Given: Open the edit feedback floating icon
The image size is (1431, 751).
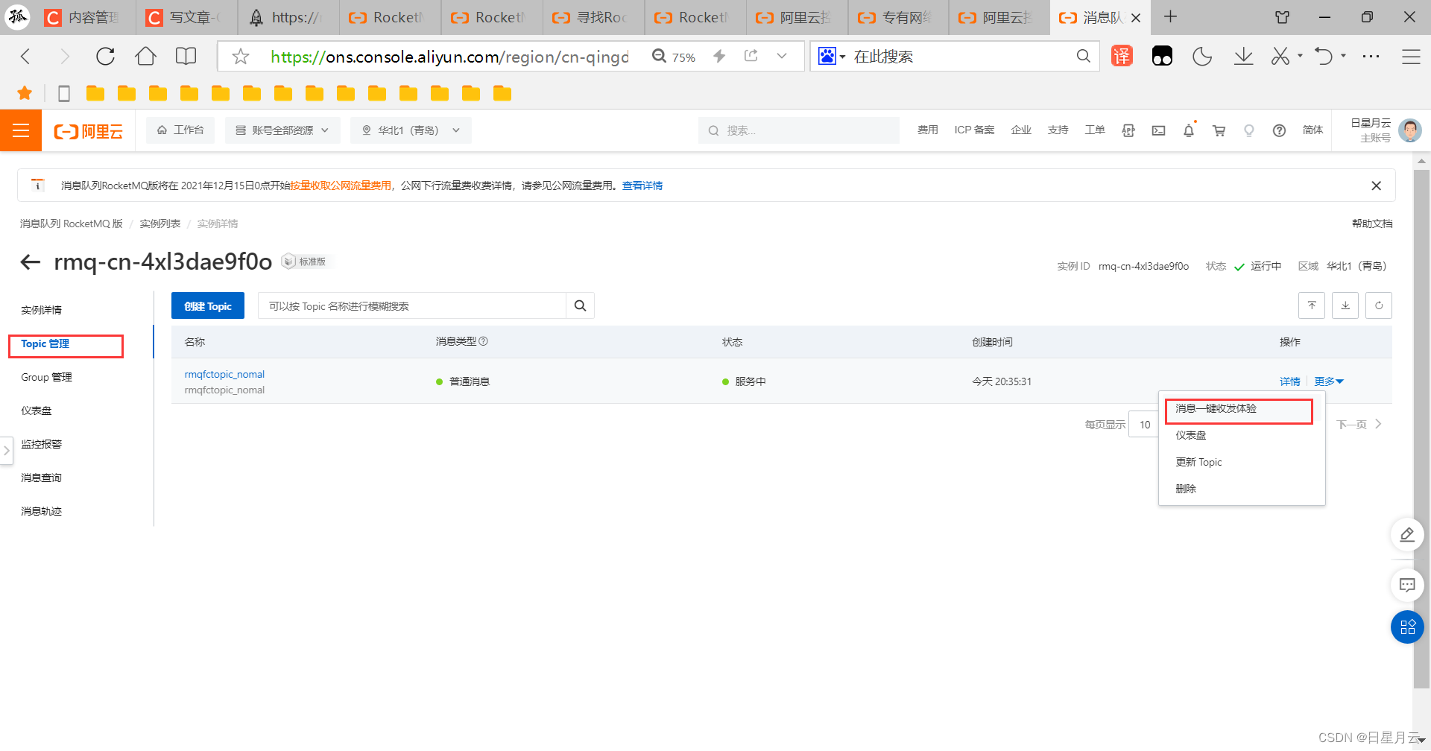Looking at the screenshot, I should (1407, 535).
